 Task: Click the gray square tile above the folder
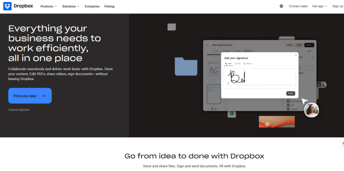(172, 27)
